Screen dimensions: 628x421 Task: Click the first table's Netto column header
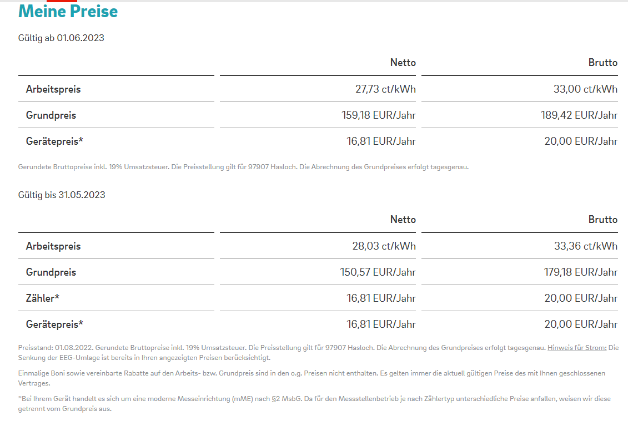point(403,63)
